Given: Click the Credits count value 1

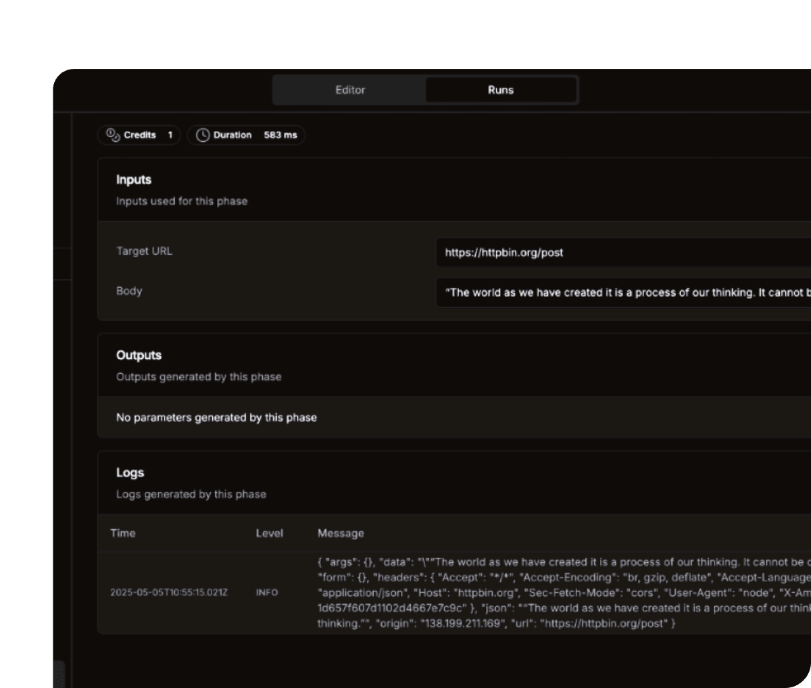Looking at the screenshot, I should pos(170,135).
